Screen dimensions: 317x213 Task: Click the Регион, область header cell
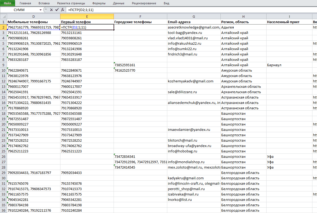click(x=243, y=22)
